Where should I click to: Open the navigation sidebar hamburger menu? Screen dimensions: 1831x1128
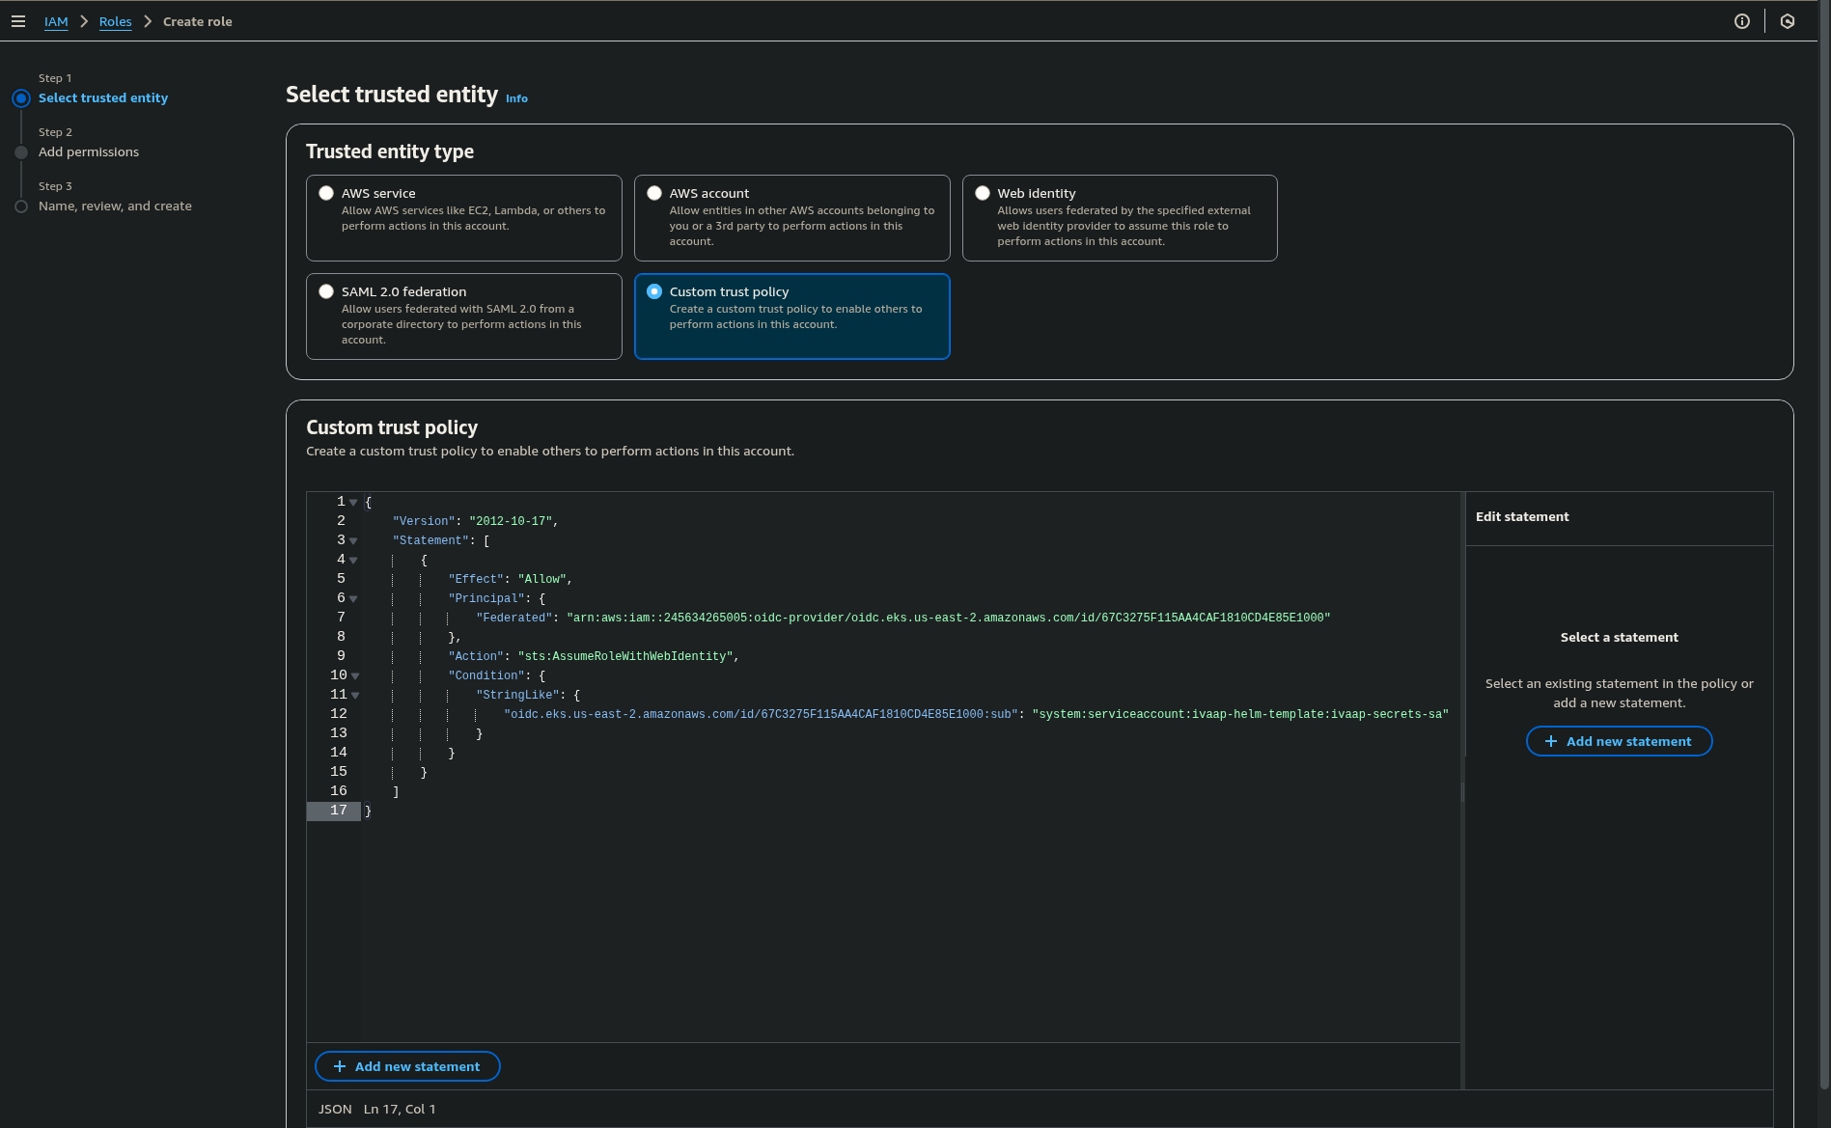18,20
